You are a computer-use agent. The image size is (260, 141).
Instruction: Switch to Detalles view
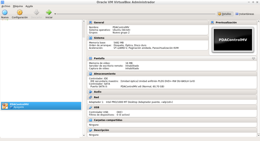tap(225, 14)
